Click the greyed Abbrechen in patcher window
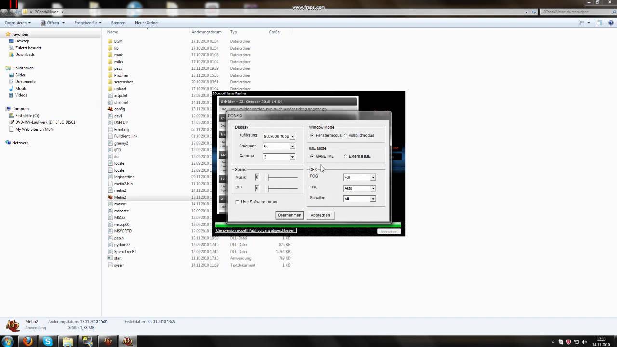The width and height of the screenshot is (617, 347). pos(389,232)
